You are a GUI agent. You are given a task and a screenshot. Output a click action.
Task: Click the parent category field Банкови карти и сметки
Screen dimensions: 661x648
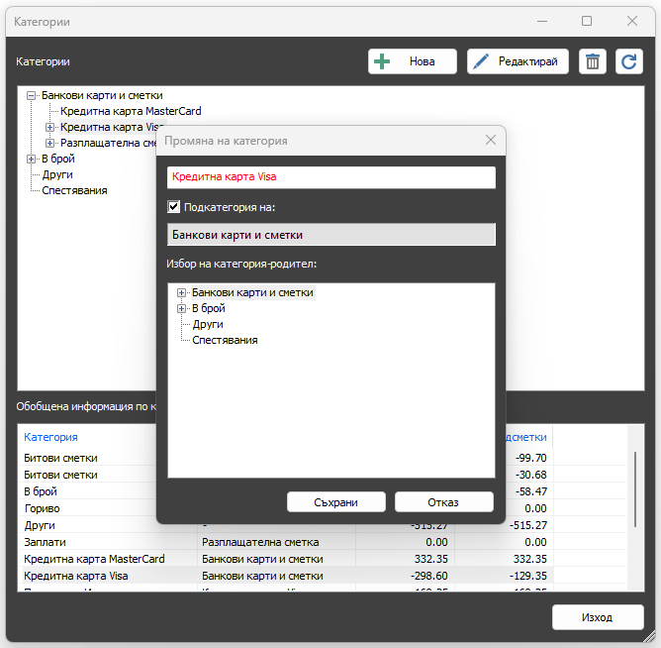pyautogui.click(x=331, y=235)
